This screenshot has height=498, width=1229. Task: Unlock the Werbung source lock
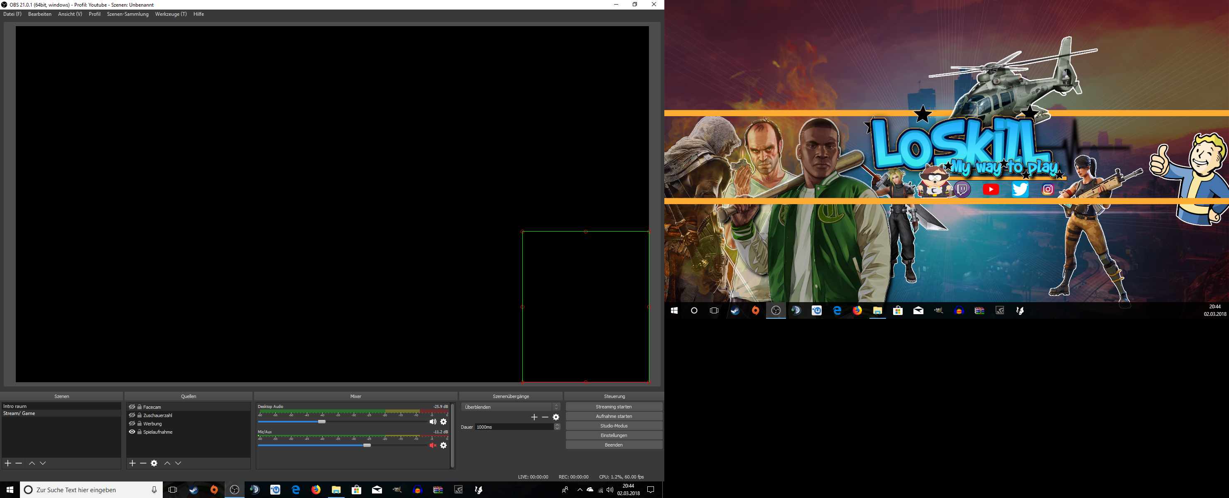[x=140, y=424]
